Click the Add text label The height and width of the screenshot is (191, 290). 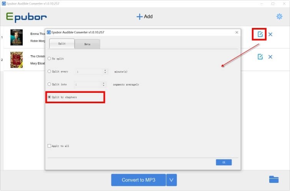coord(148,16)
